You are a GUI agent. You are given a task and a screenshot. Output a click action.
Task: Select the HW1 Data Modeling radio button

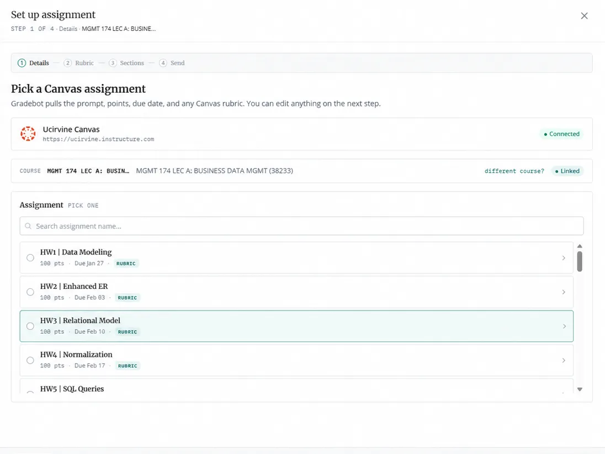pos(30,258)
